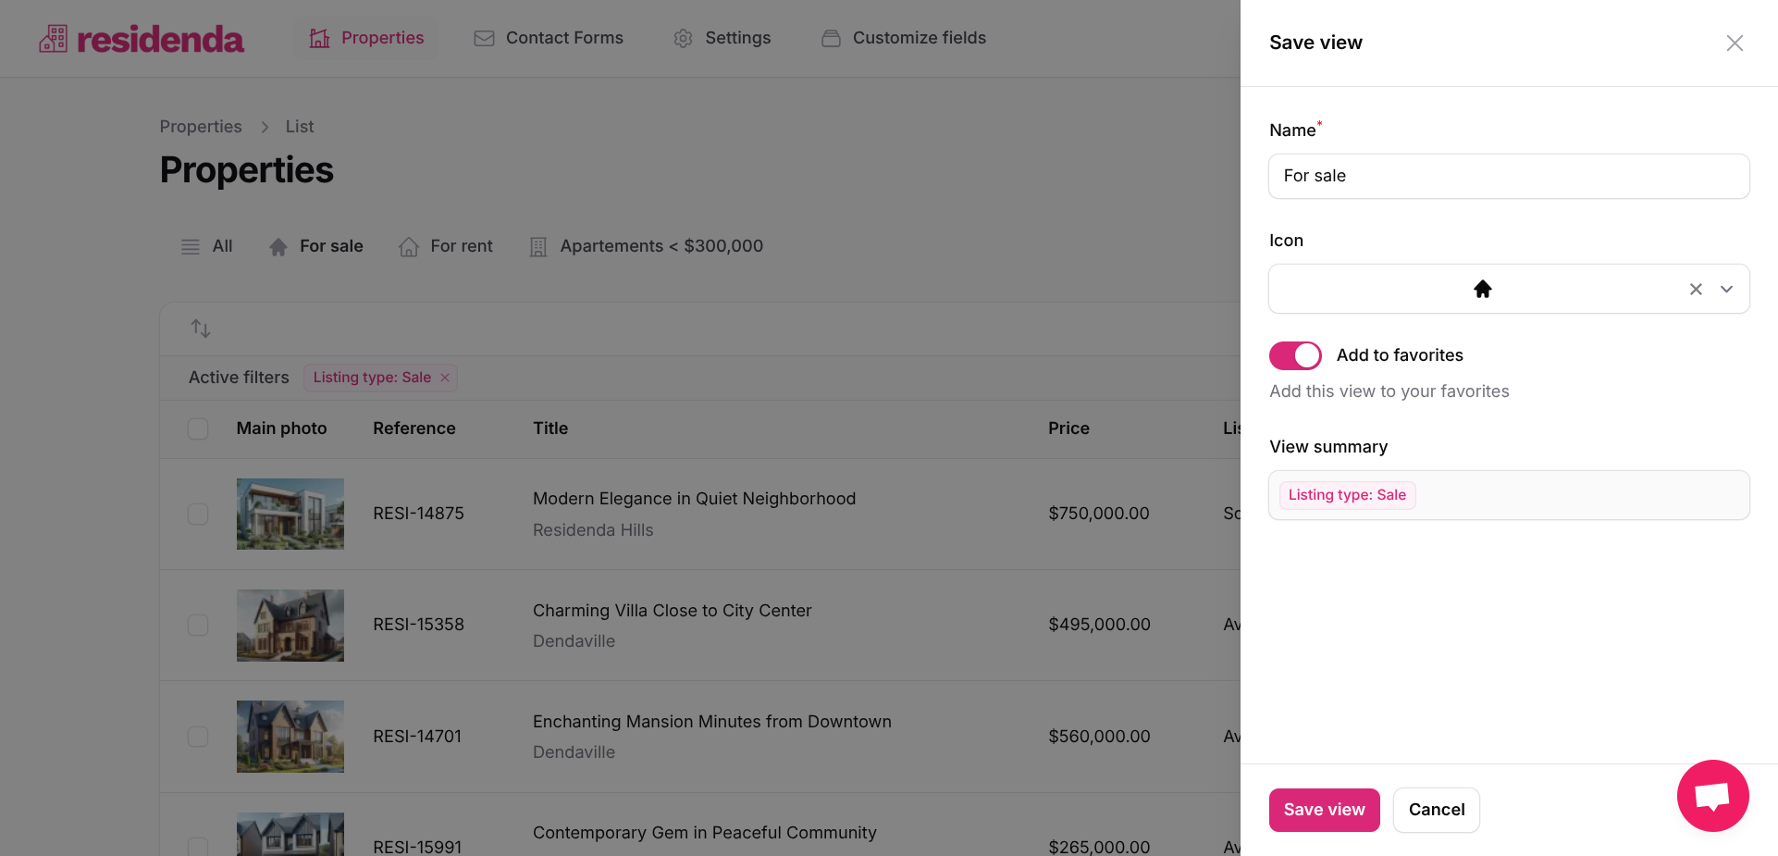The image size is (1778, 856).
Task: Clear the selected house icon
Action: click(1696, 290)
